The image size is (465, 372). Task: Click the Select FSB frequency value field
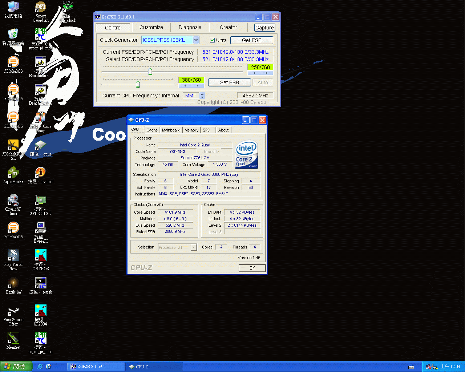[x=235, y=59]
